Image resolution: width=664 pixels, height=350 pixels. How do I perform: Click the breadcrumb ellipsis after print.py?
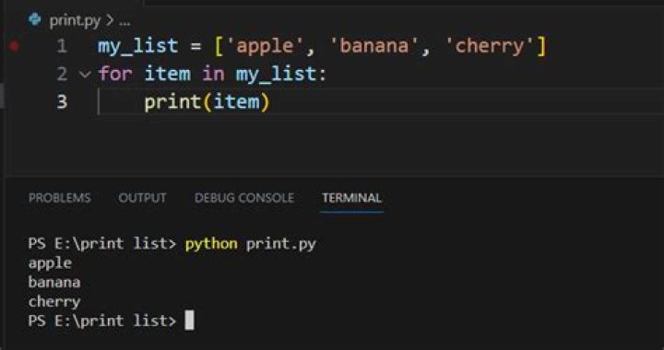[x=125, y=23]
